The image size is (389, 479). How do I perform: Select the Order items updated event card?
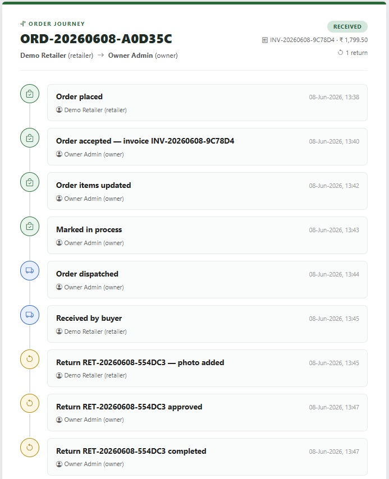point(207,191)
